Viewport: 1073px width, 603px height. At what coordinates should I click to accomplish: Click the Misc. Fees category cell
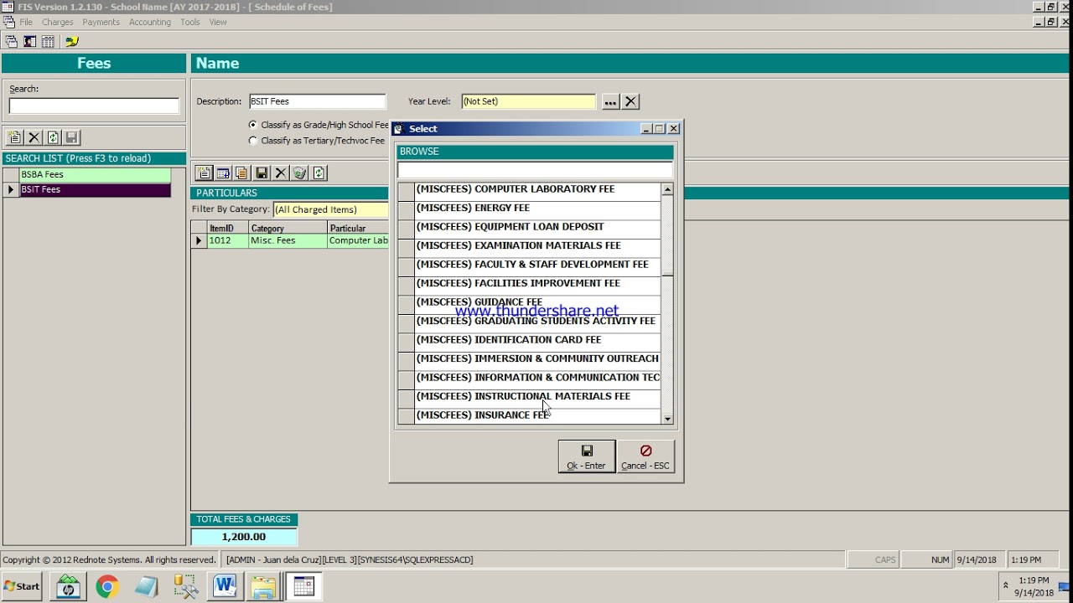pos(288,240)
